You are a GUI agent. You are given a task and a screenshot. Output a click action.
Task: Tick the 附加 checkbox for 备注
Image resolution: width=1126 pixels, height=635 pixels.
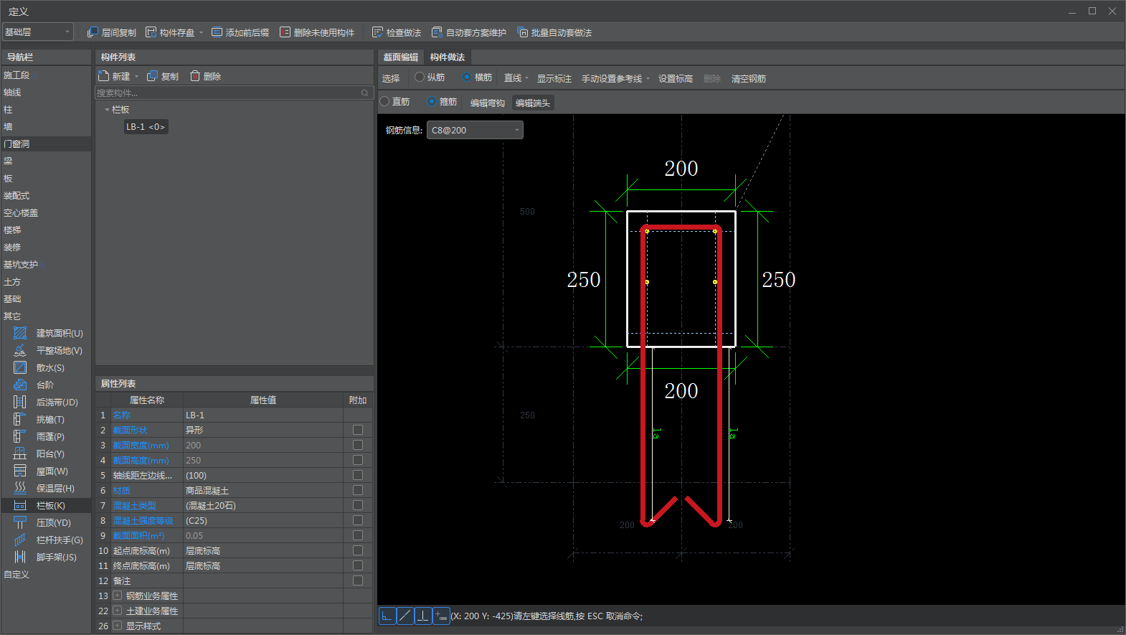[358, 580]
